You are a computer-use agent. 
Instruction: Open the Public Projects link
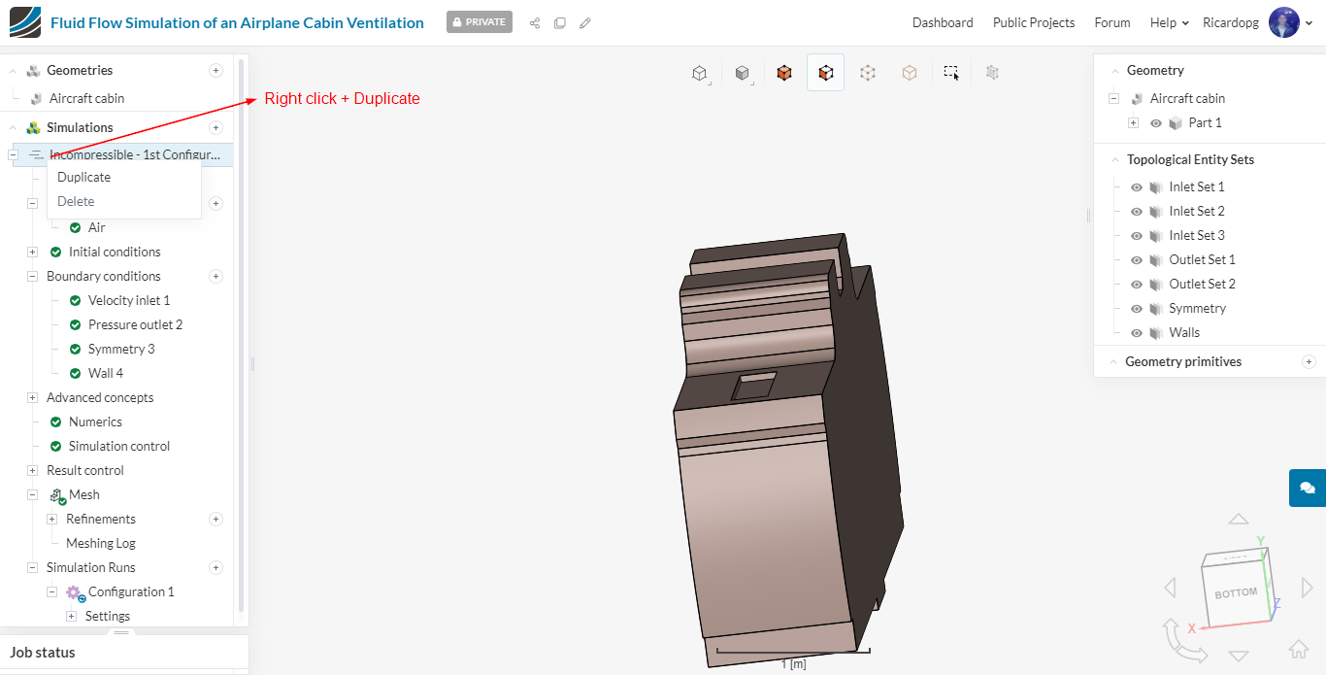coord(1033,22)
